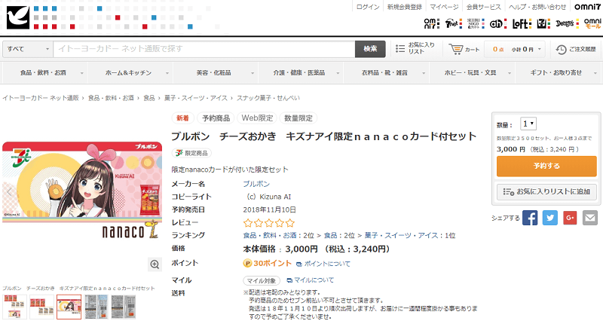This screenshot has width=603, height=324.
Task: Focus the search input field
Action: click(x=204, y=49)
